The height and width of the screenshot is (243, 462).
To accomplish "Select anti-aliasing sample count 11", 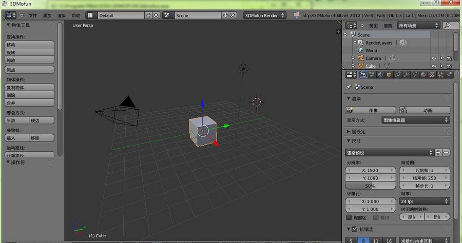I will 376,240.
